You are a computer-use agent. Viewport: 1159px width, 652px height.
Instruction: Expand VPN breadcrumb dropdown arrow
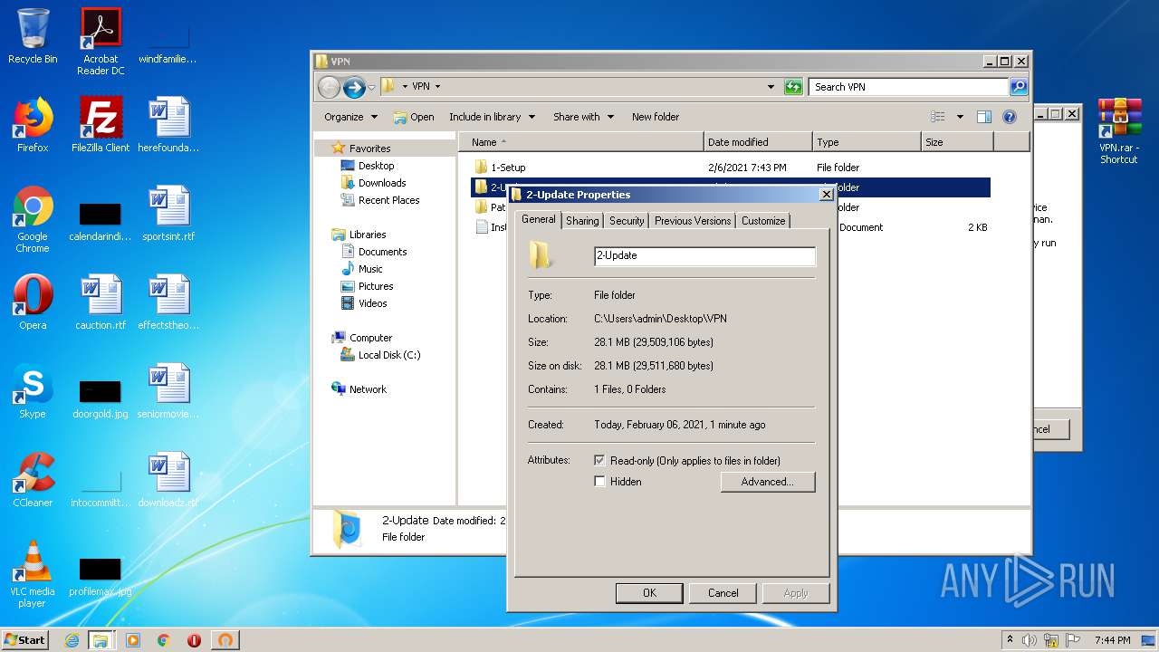pyautogui.click(x=437, y=87)
